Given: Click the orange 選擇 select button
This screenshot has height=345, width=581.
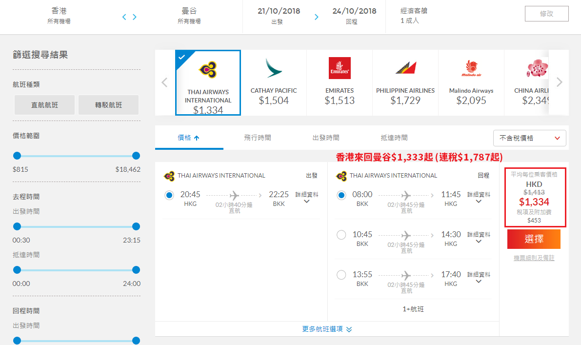Looking at the screenshot, I should click(534, 240).
